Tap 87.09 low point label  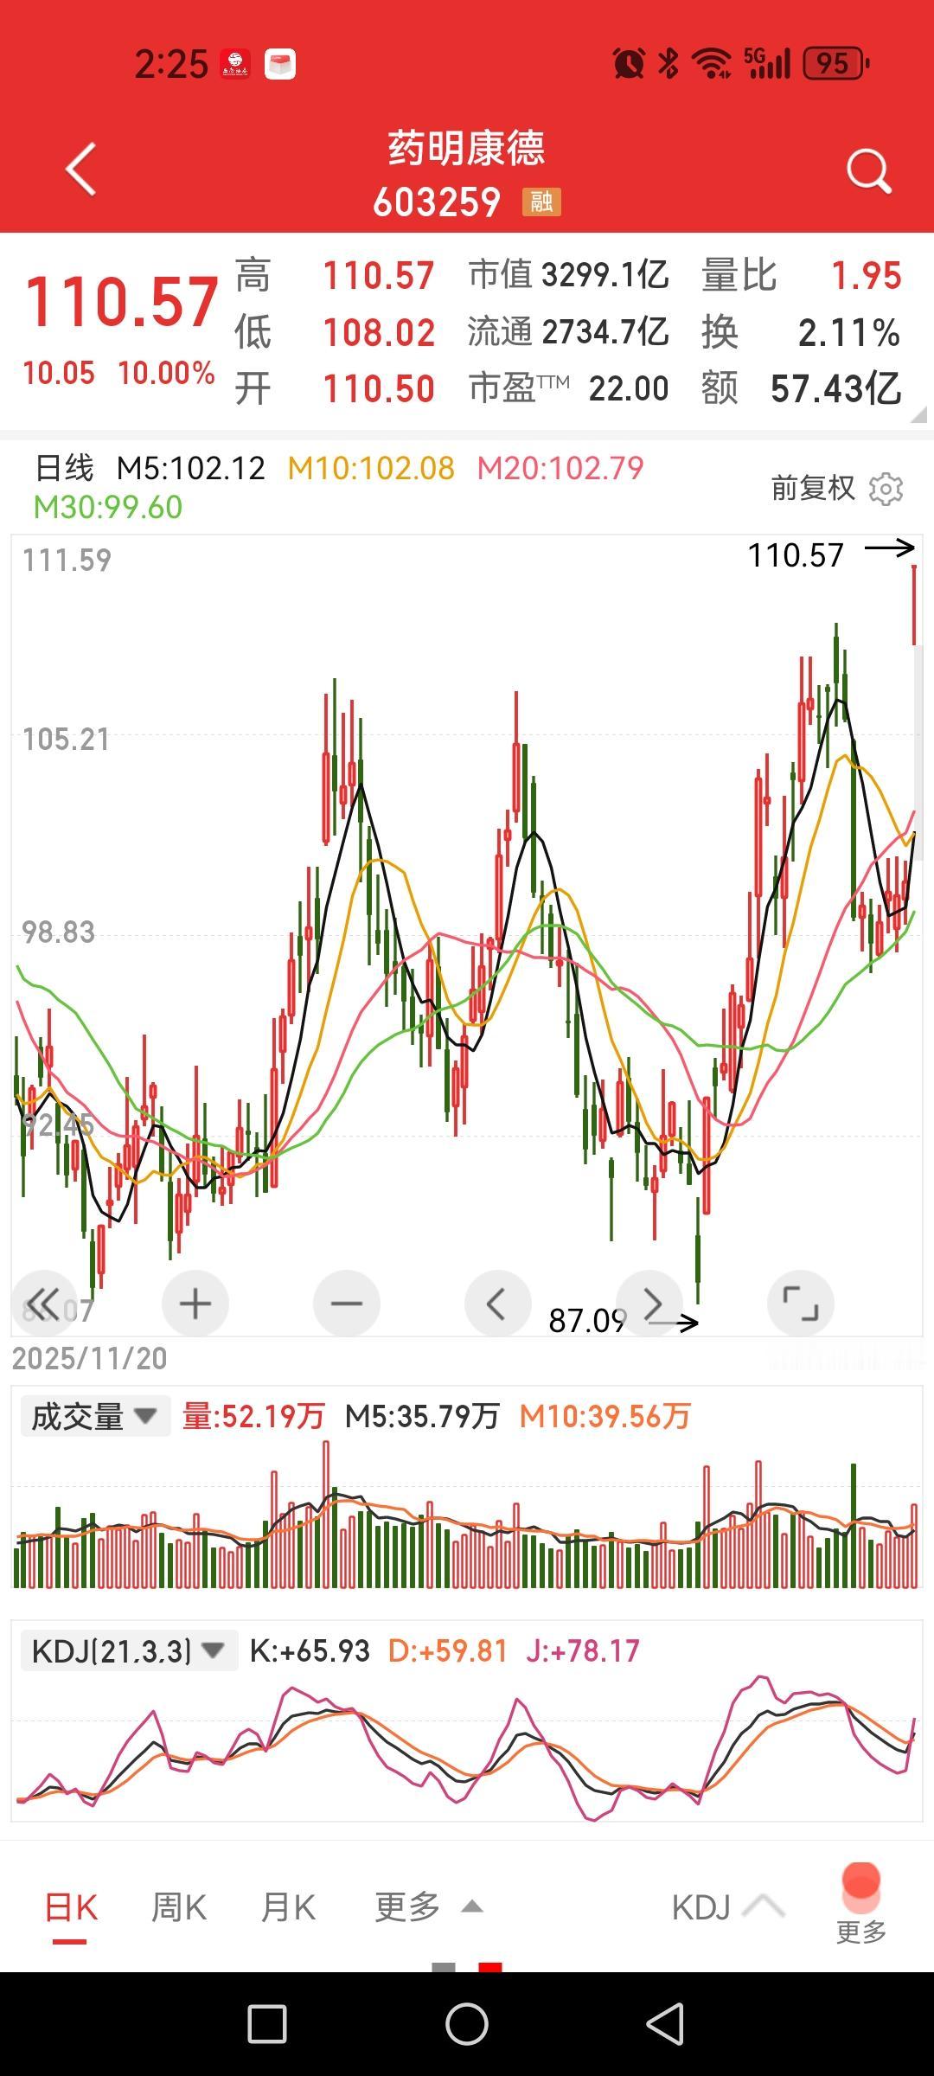click(x=588, y=1321)
